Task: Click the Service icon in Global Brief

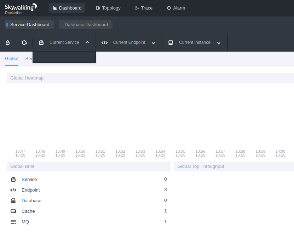Action: [13, 179]
